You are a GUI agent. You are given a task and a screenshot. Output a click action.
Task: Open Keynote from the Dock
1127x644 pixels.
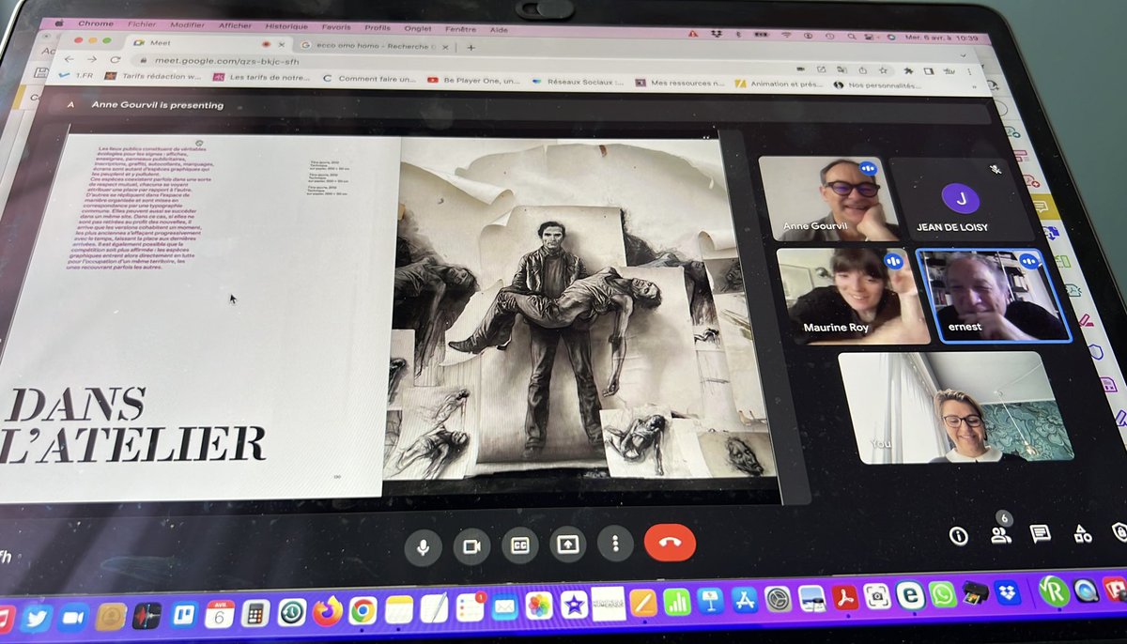pyautogui.click(x=710, y=601)
